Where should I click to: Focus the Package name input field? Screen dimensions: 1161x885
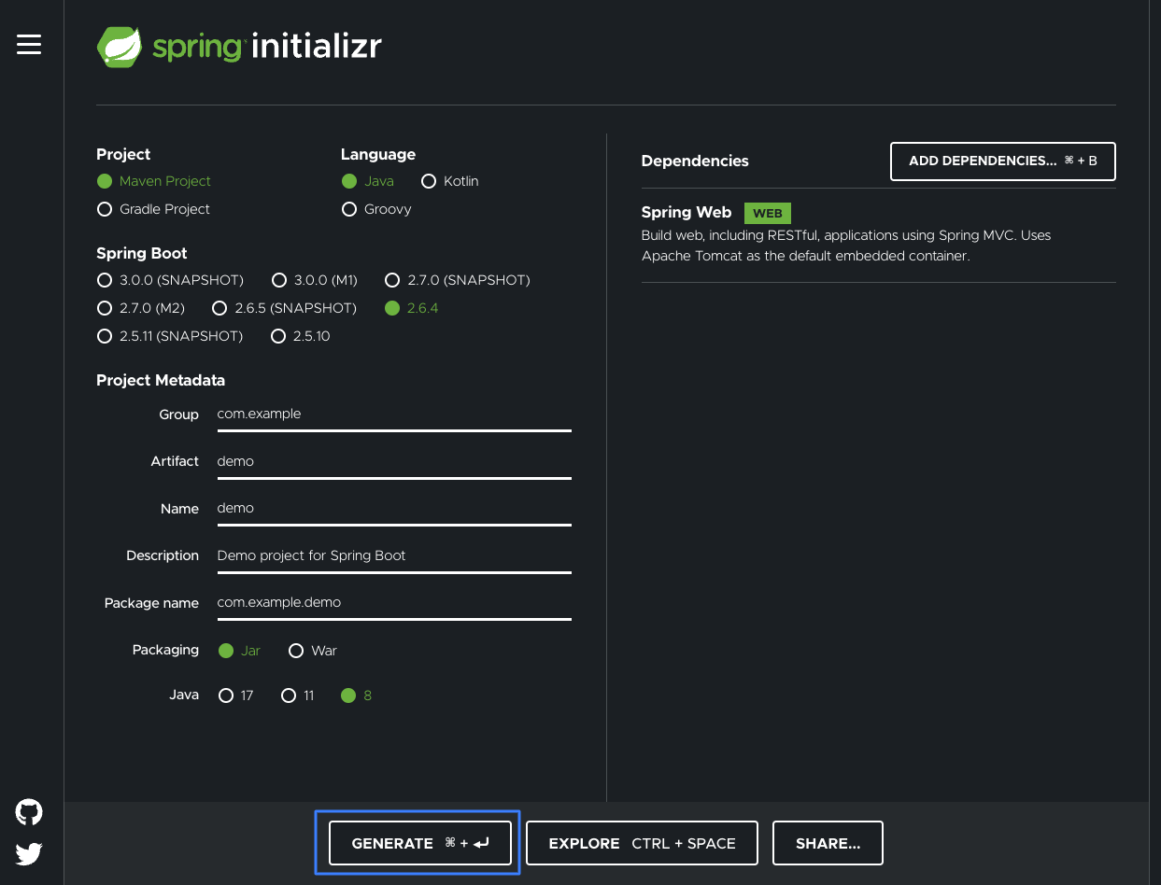tap(394, 603)
